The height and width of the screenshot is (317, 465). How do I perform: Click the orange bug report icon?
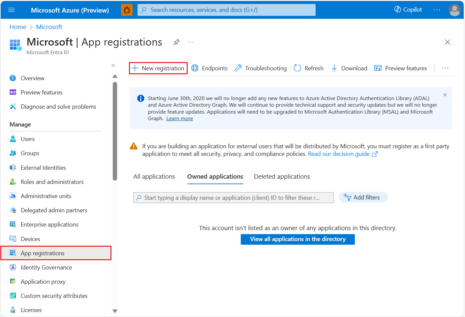pos(127,10)
